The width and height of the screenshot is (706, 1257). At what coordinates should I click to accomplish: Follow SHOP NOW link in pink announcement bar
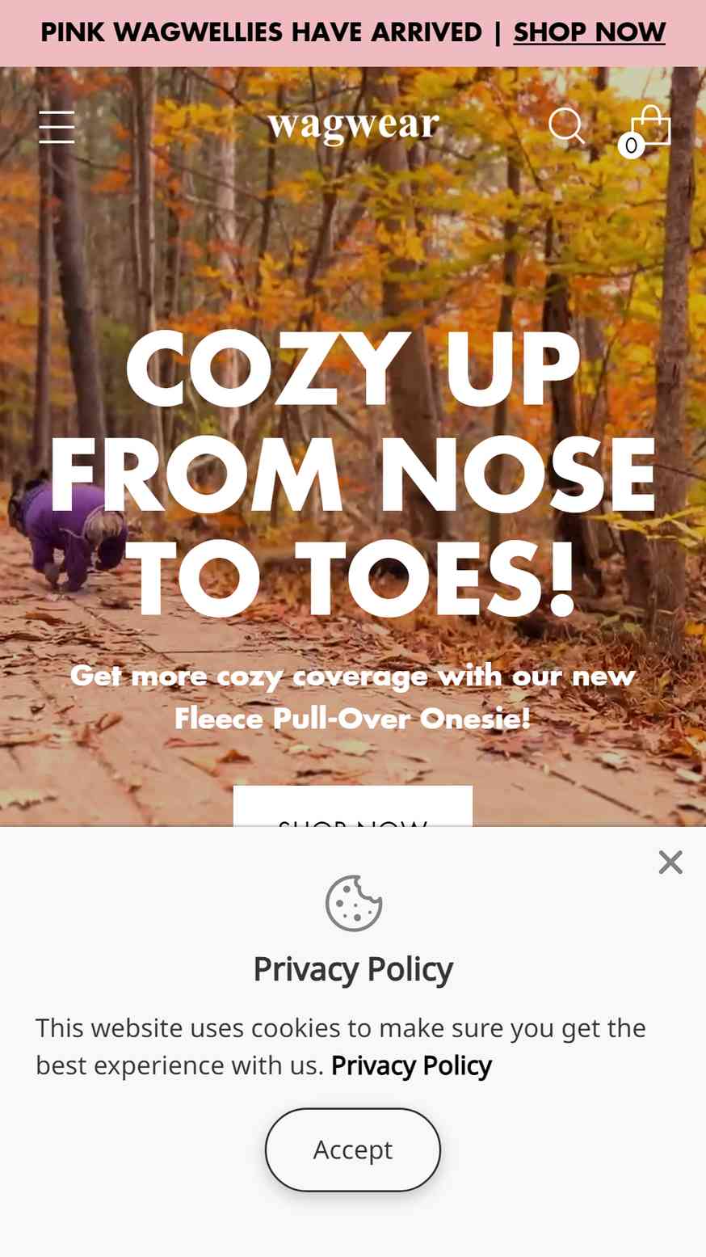point(589,32)
